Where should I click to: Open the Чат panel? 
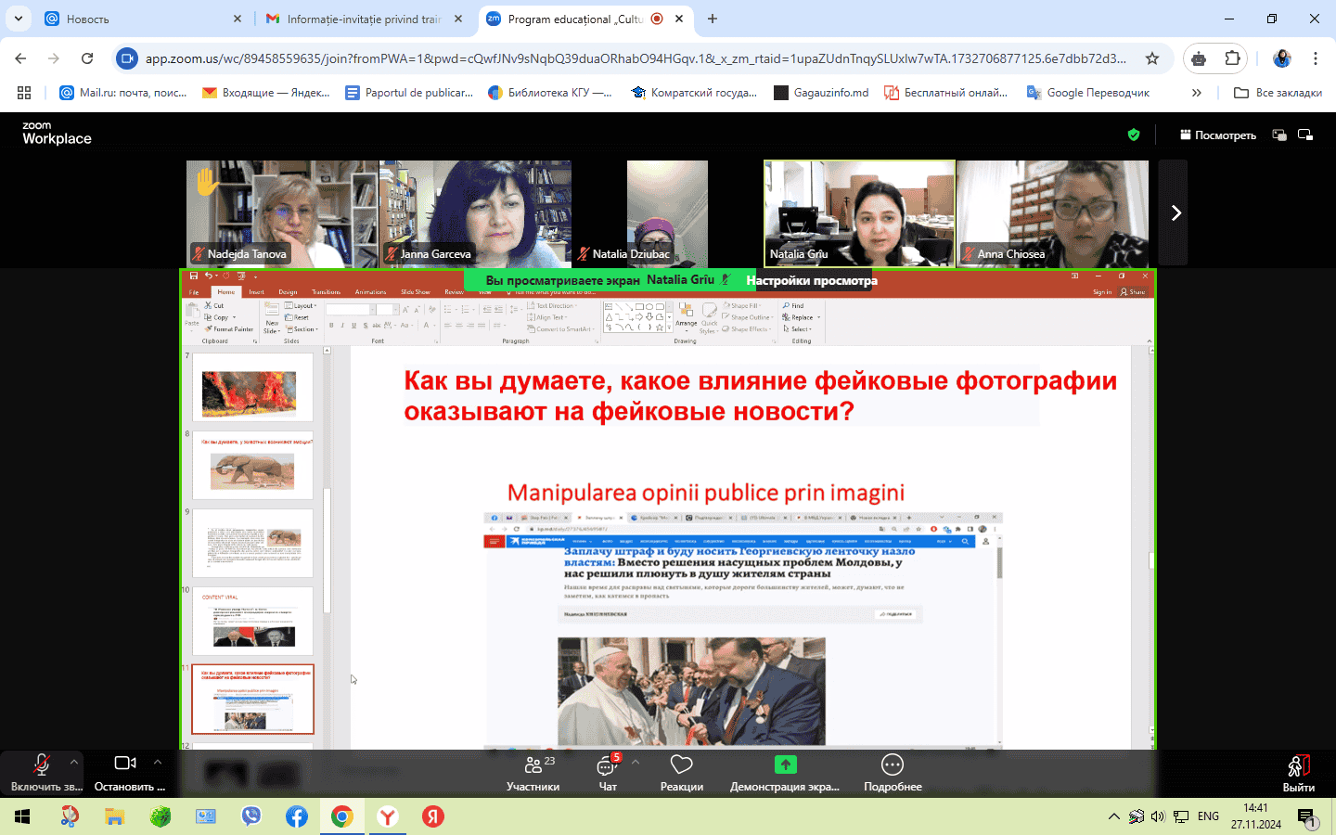pyautogui.click(x=608, y=772)
